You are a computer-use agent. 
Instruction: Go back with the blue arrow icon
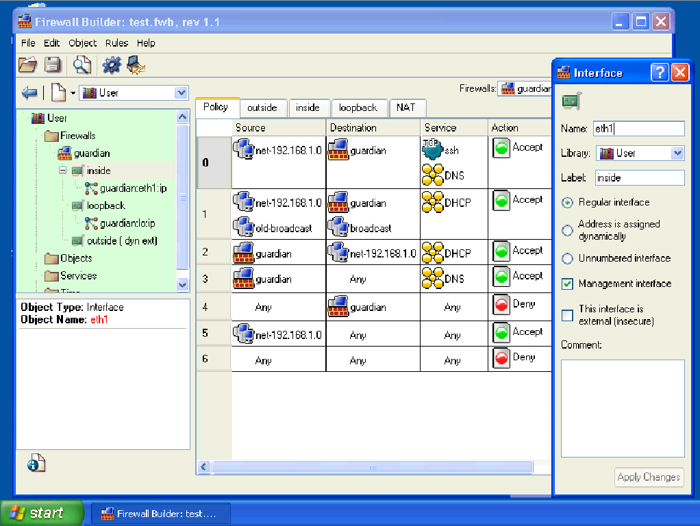tap(29, 93)
